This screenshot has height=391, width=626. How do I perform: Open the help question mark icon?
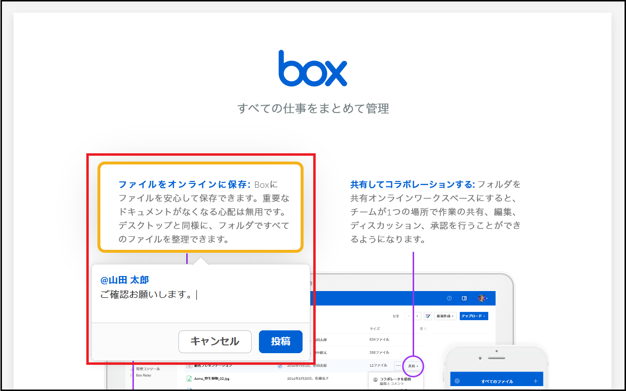pyautogui.click(x=449, y=298)
